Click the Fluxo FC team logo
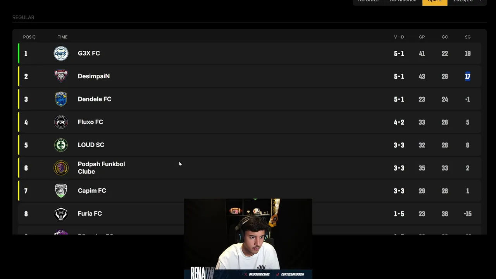The width and height of the screenshot is (496, 279). (x=61, y=122)
